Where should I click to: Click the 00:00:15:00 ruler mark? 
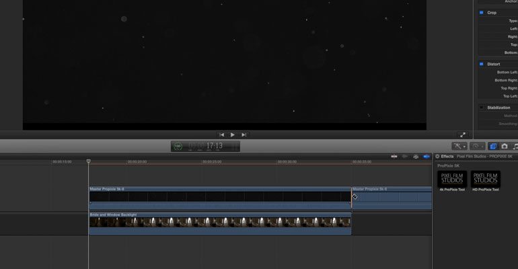pyautogui.click(x=62, y=162)
